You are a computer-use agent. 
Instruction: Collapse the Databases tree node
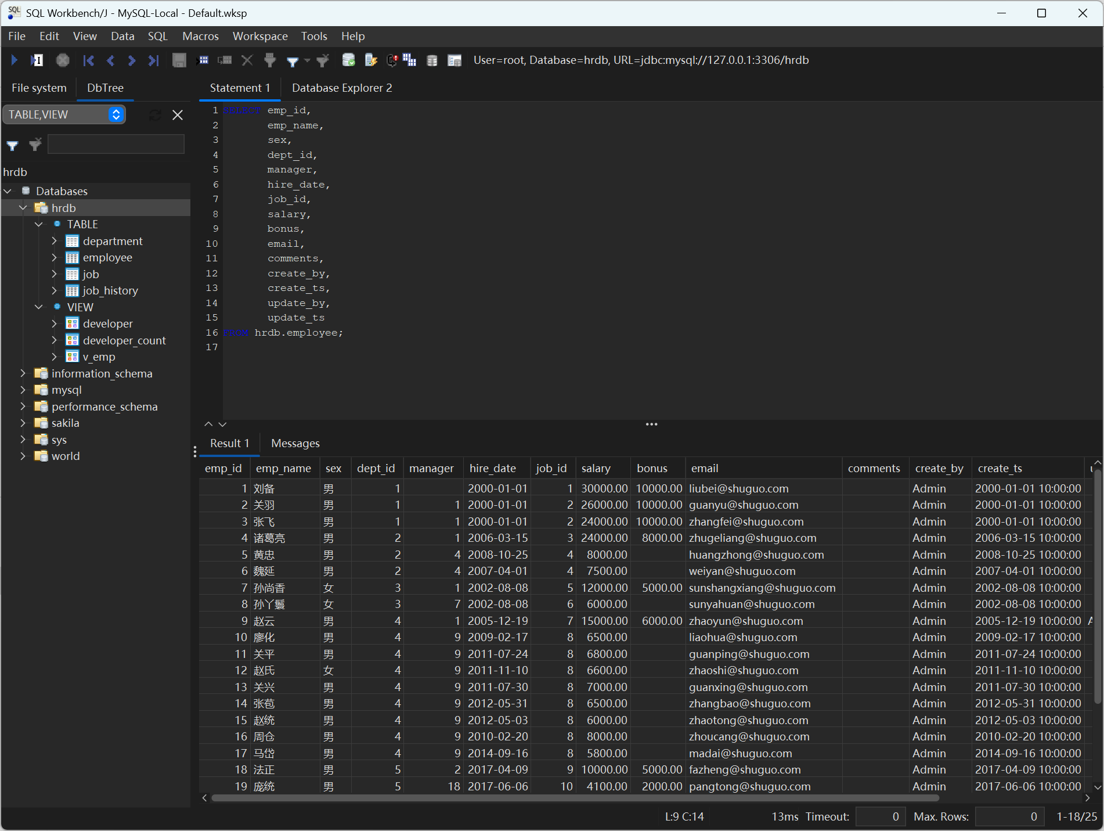(8, 191)
